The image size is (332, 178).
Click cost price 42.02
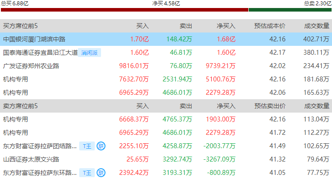click(277, 66)
